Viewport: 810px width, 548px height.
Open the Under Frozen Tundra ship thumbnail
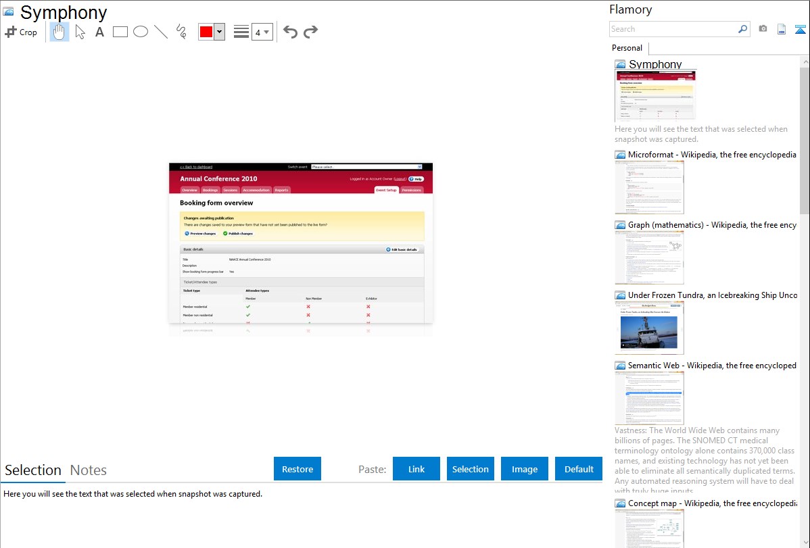point(649,328)
